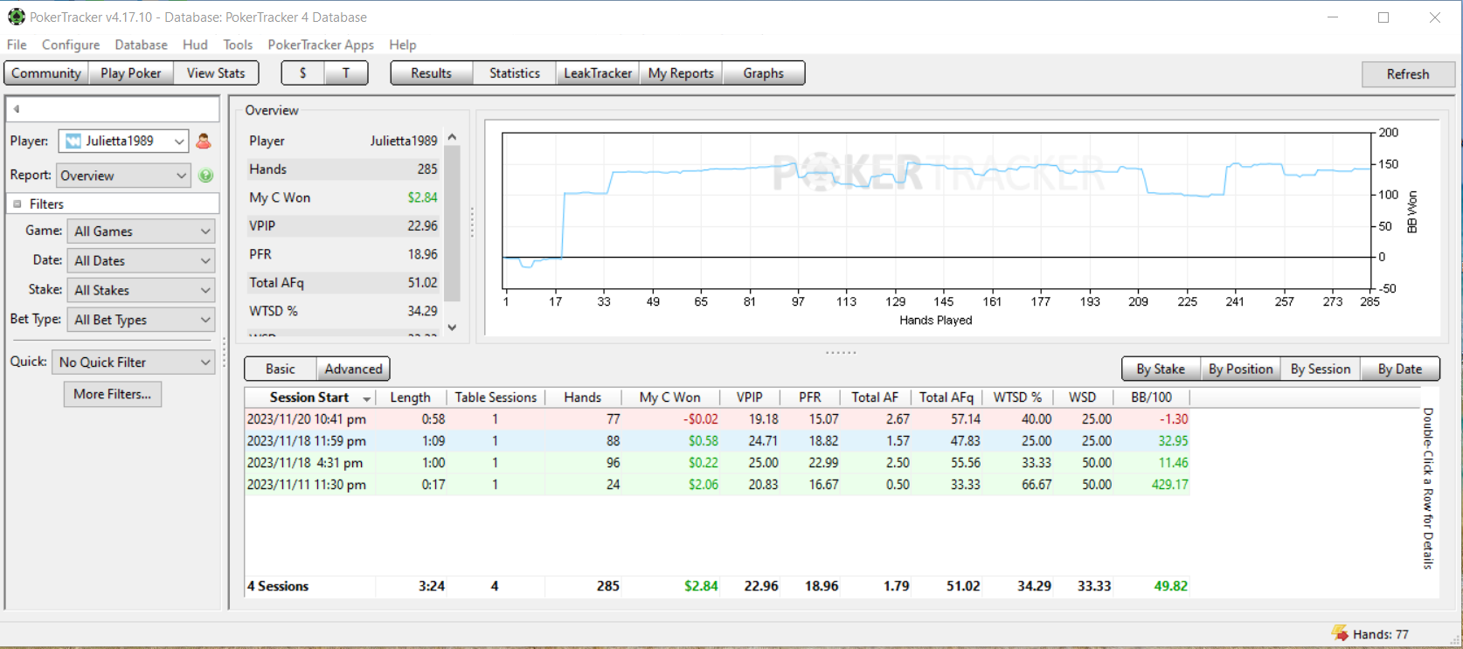Sort by the BB/100 column header
The width and height of the screenshot is (1463, 649).
1152,397
